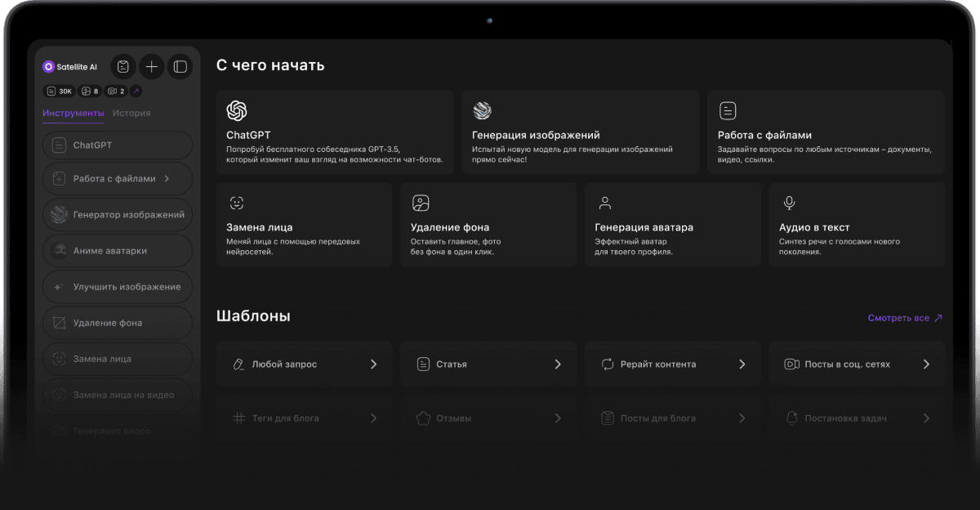Collapse the sidebar with the panel icon
This screenshot has width=980, height=510.
coord(180,67)
